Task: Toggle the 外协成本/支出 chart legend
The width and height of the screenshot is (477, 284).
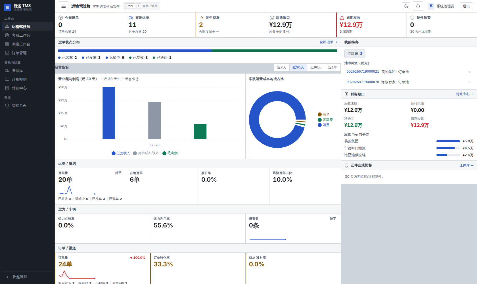Action: point(146,153)
